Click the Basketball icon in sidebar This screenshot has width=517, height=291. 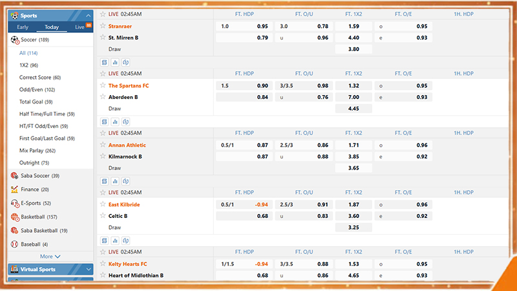(14, 217)
